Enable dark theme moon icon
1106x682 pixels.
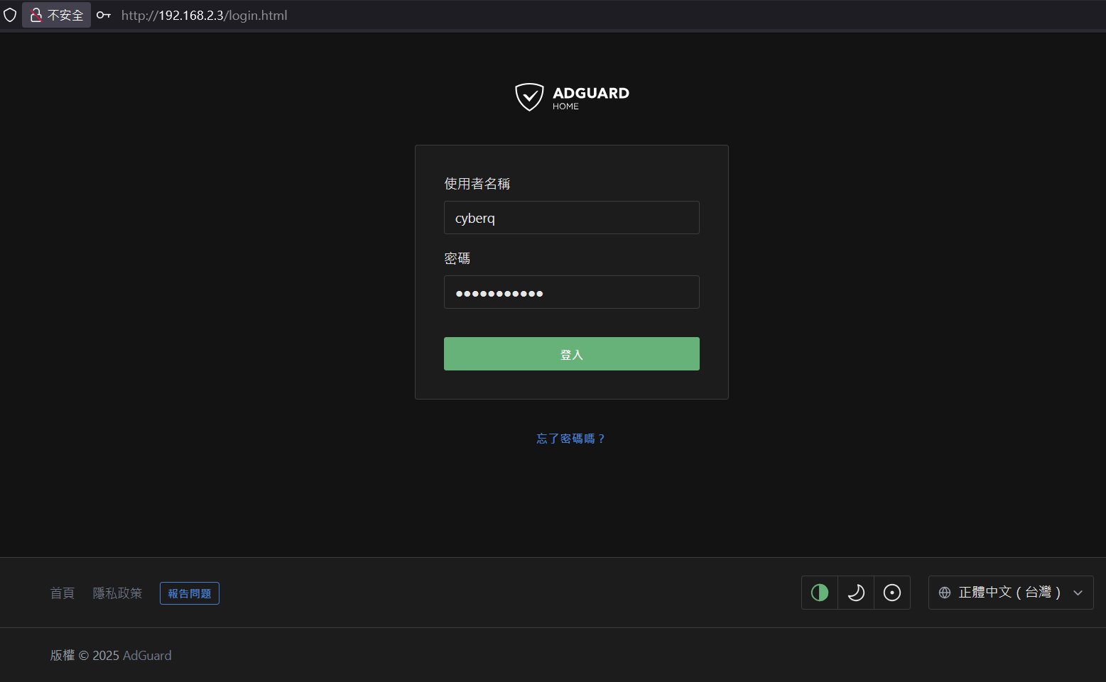[x=856, y=593]
